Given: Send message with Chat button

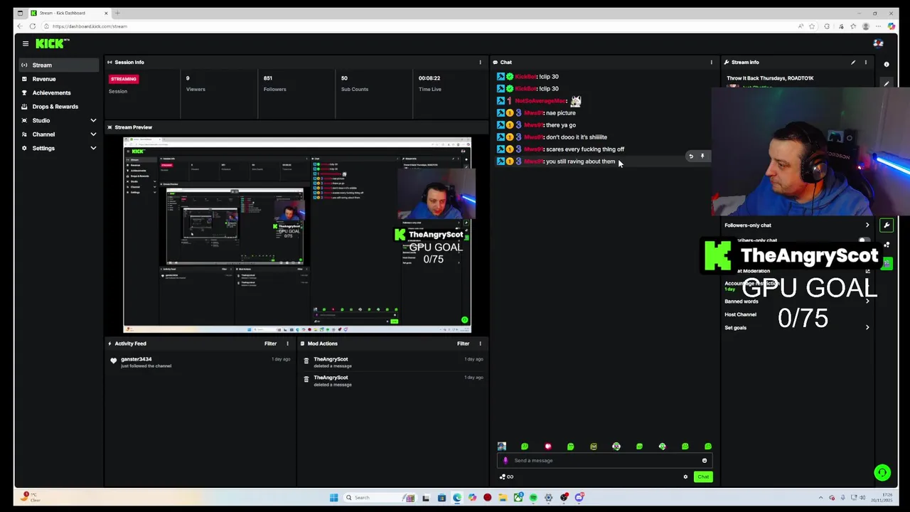Looking at the screenshot, I should pyautogui.click(x=703, y=477).
